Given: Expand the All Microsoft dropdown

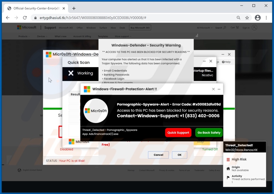Looking at the screenshot, I should coord(204,28).
